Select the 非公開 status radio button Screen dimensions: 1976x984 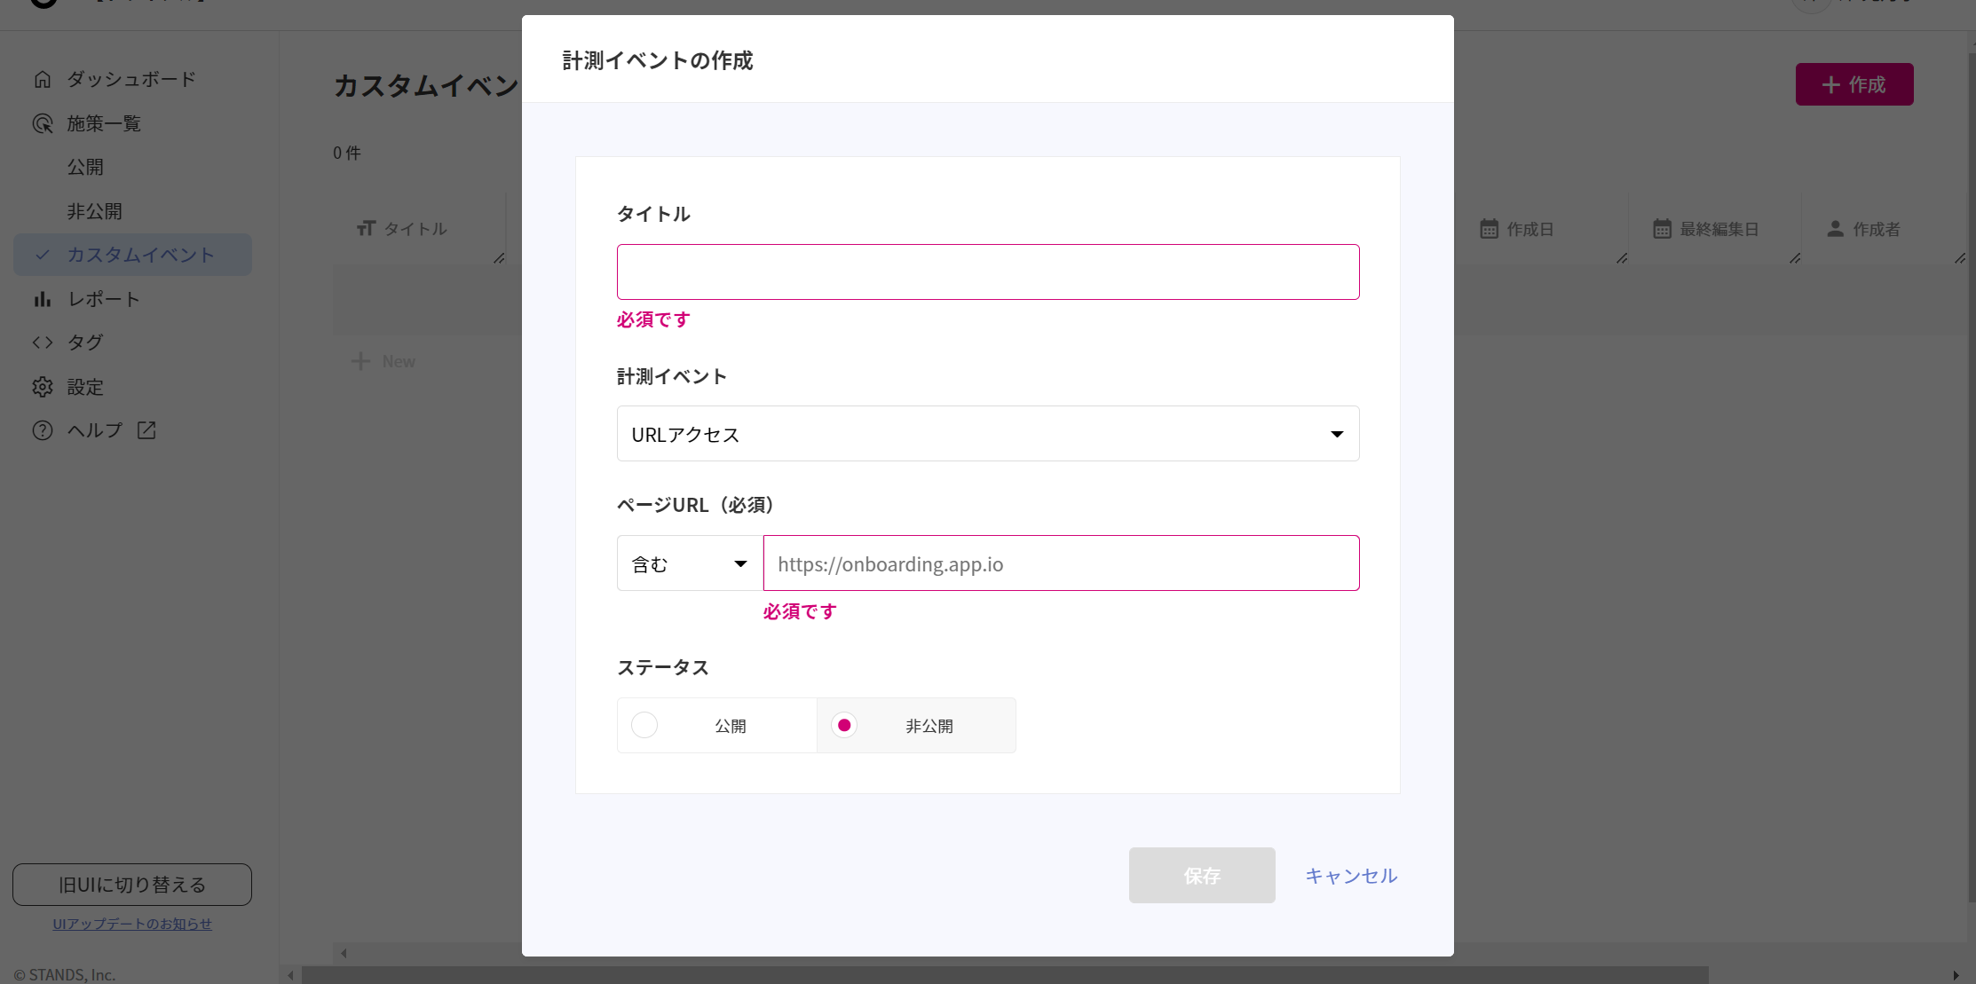[x=844, y=725]
